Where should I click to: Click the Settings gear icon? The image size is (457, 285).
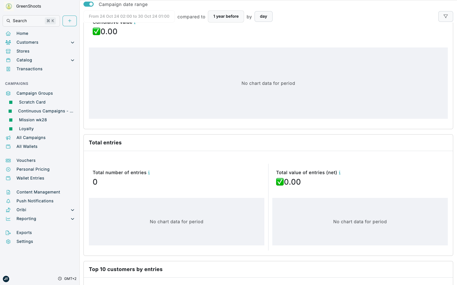click(x=8, y=242)
